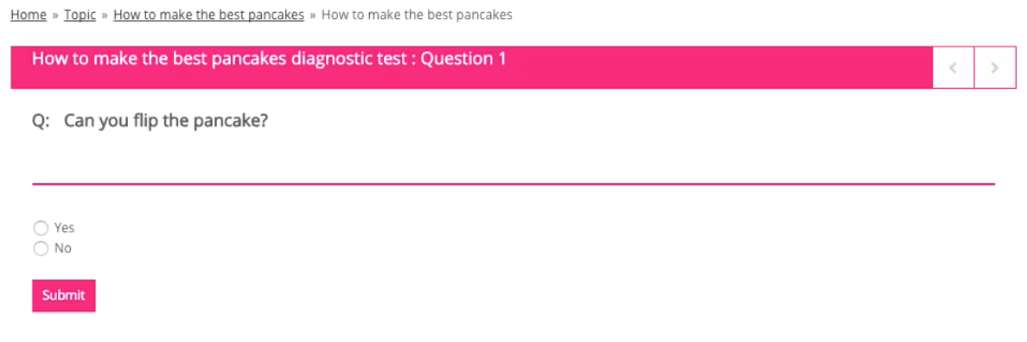Advance with the next question chevron
Screen dimensions: 1027x342
[995, 67]
